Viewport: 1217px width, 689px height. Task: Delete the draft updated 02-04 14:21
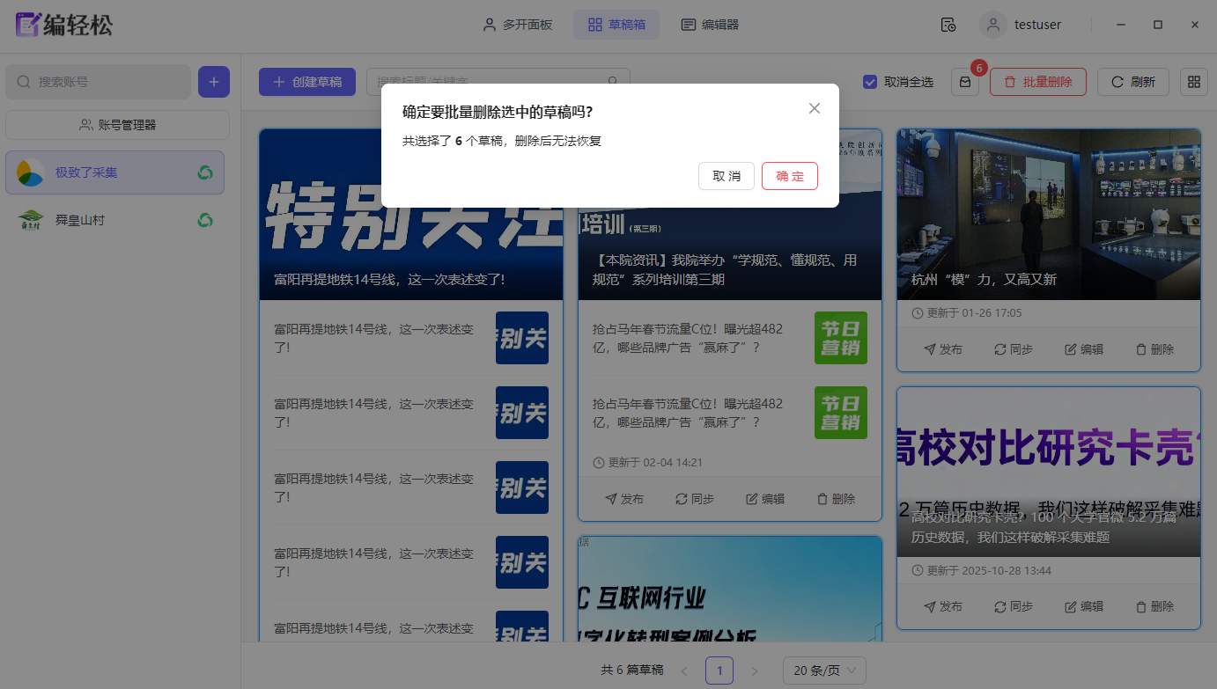836,499
